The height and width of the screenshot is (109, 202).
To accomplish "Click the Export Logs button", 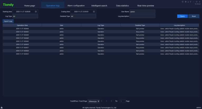I will pos(8,21).
